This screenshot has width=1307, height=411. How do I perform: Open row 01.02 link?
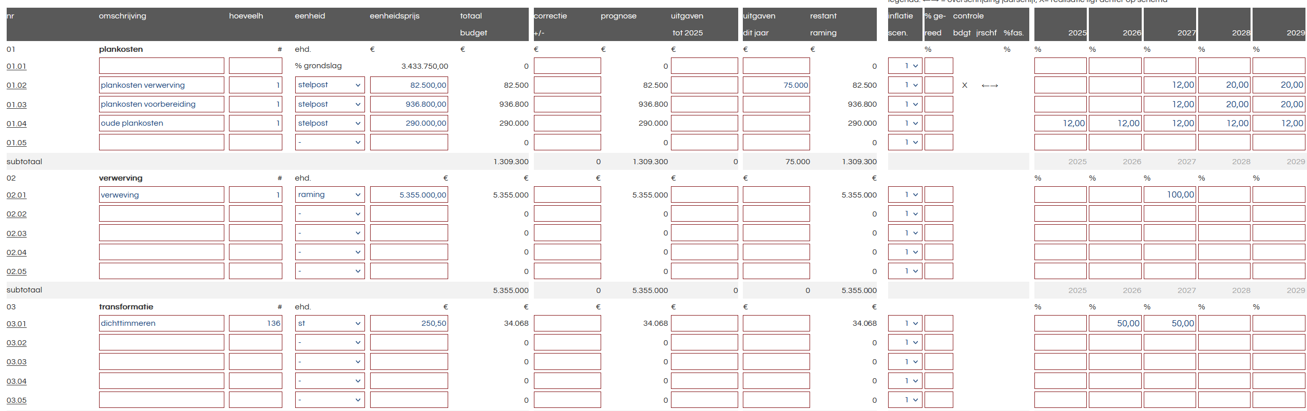click(x=16, y=86)
